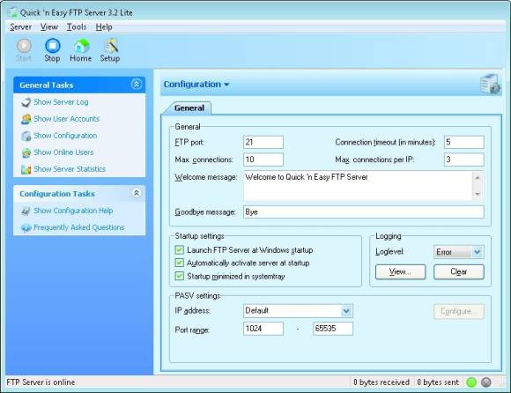Open the Tools menu

click(77, 27)
